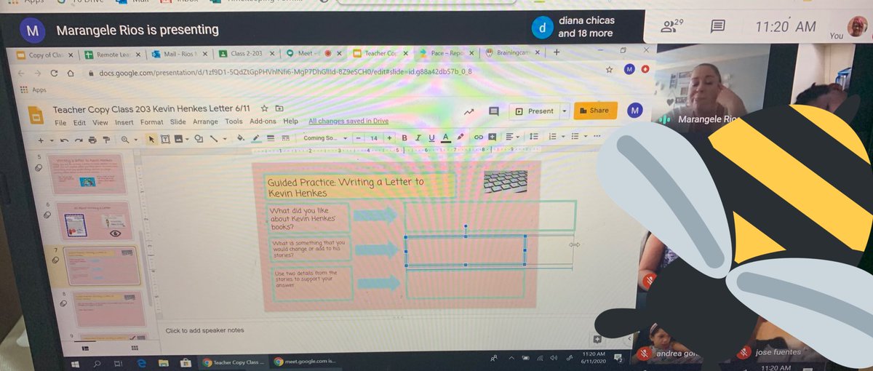Open the Insert menu
Viewport: 873px width, 371px height.
(124, 122)
